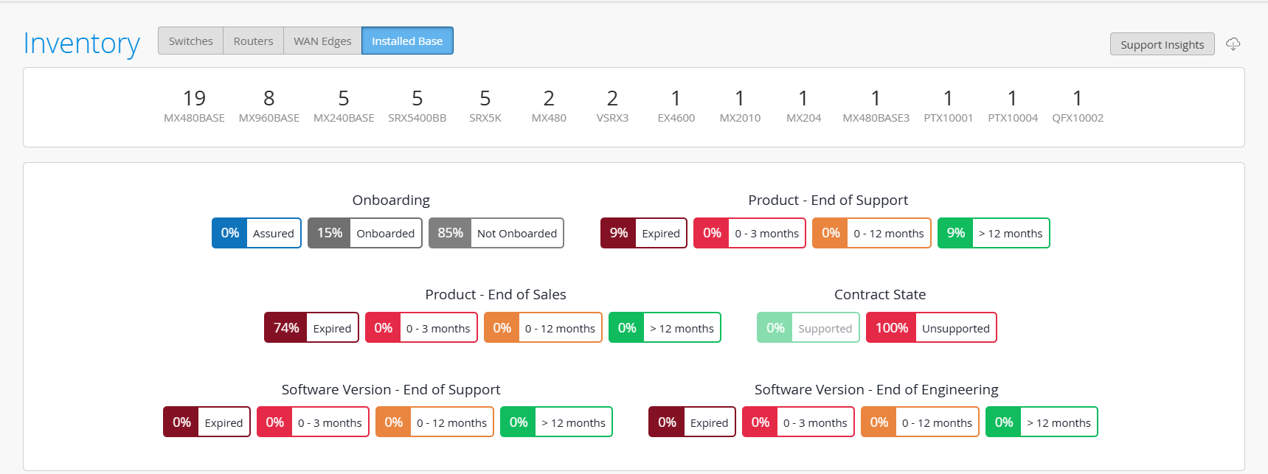The width and height of the screenshot is (1268, 474).
Task: Filter by MX480BASE device count
Action: click(x=194, y=106)
